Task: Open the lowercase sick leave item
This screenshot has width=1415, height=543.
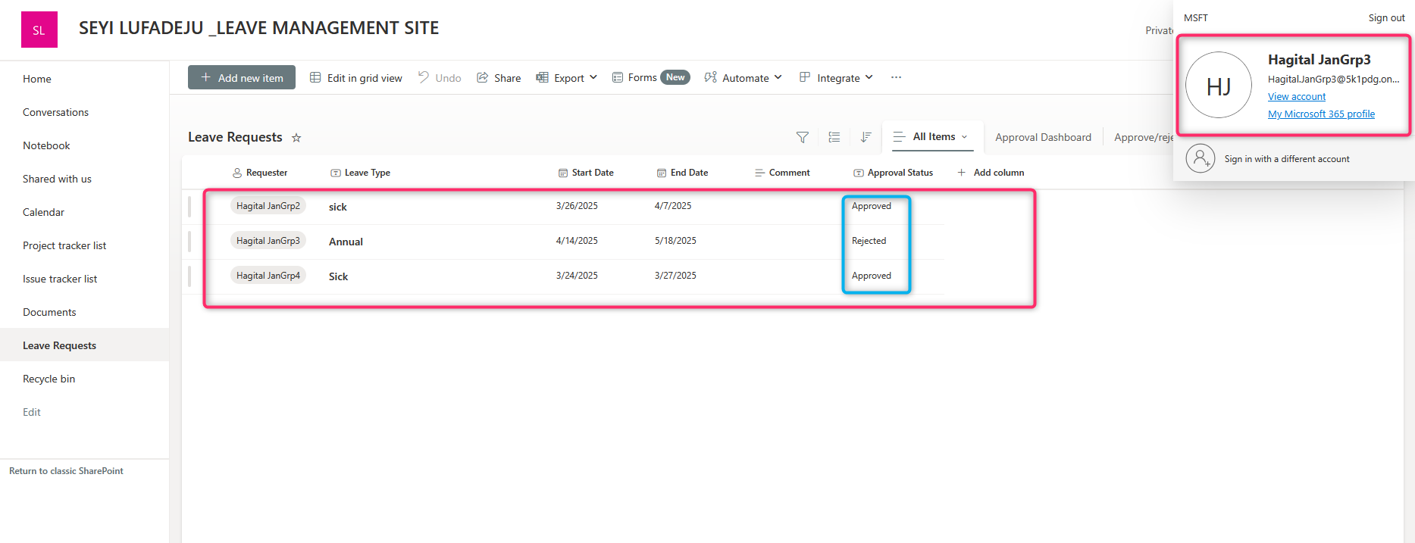Action: point(338,207)
